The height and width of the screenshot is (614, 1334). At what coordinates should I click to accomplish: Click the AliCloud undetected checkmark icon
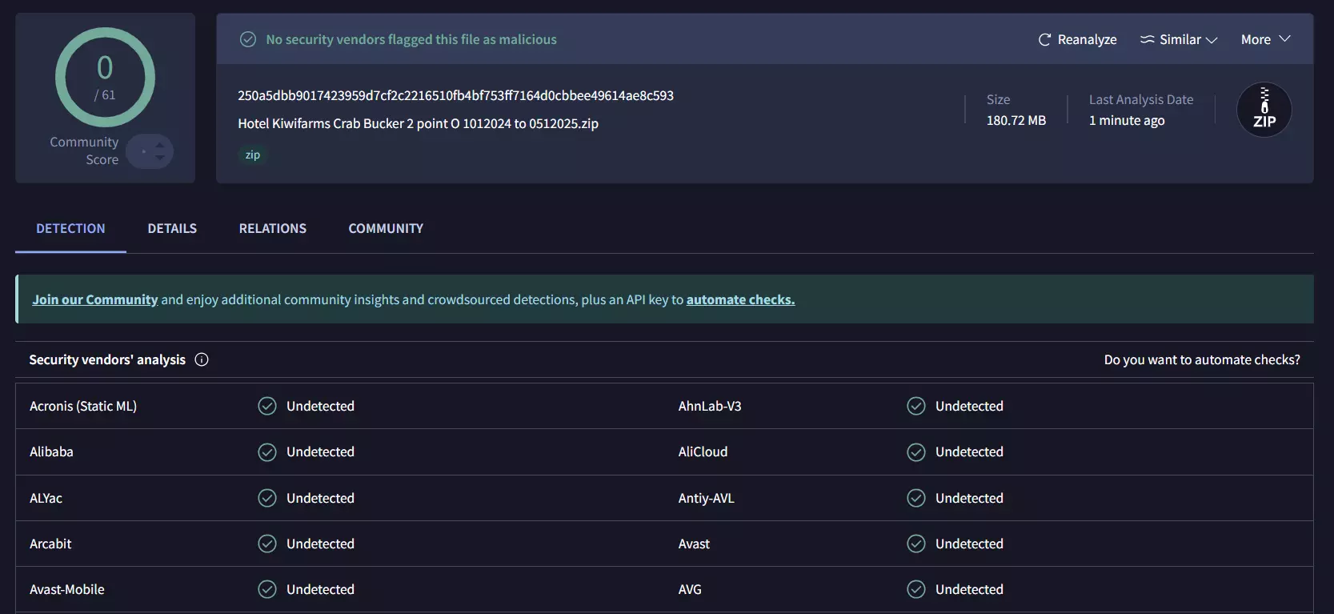(x=916, y=452)
